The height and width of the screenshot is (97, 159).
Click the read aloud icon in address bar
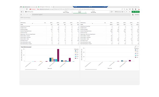click(x=122, y=9)
